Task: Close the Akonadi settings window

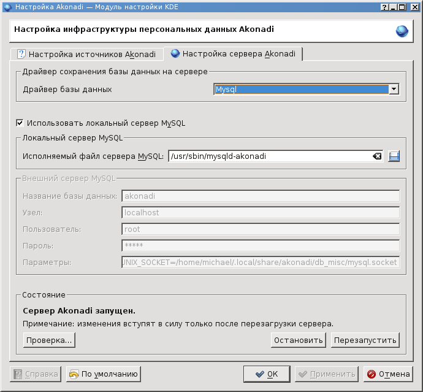Action: click(414, 7)
